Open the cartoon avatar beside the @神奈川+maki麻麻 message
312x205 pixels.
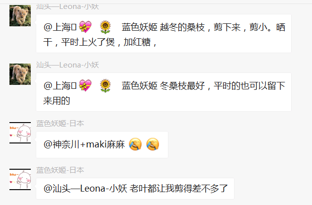pos(20,132)
